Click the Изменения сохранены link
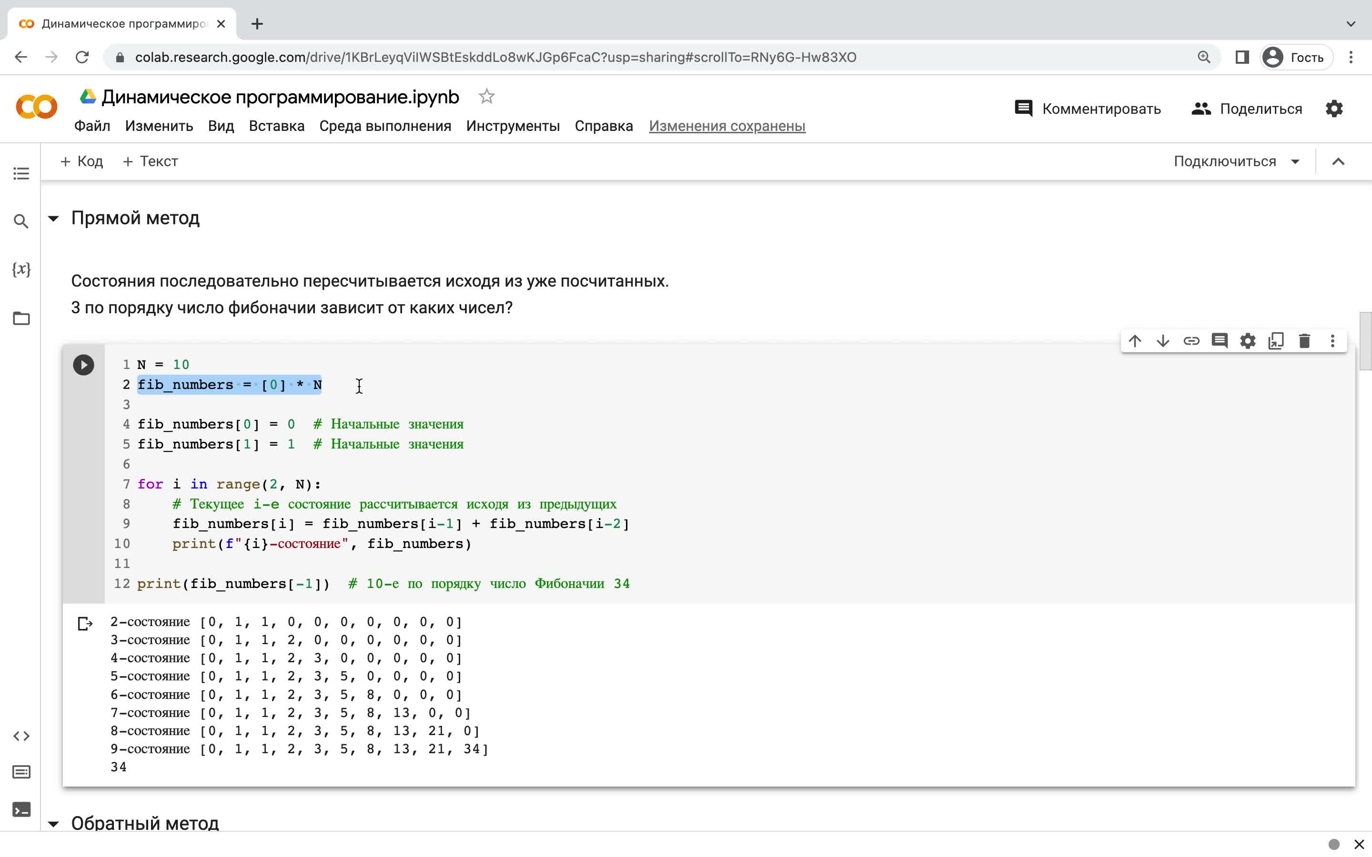This screenshot has width=1372, height=857. tap(727, 126)
